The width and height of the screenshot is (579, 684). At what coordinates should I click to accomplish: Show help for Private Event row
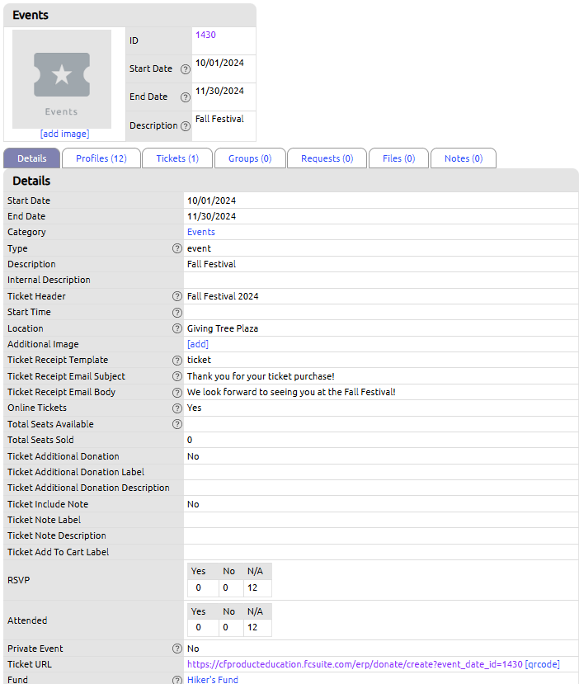coord(177,649)
